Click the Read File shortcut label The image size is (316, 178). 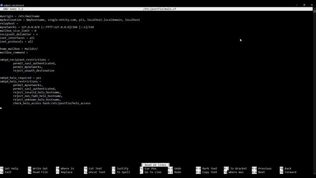coord(40,172)
